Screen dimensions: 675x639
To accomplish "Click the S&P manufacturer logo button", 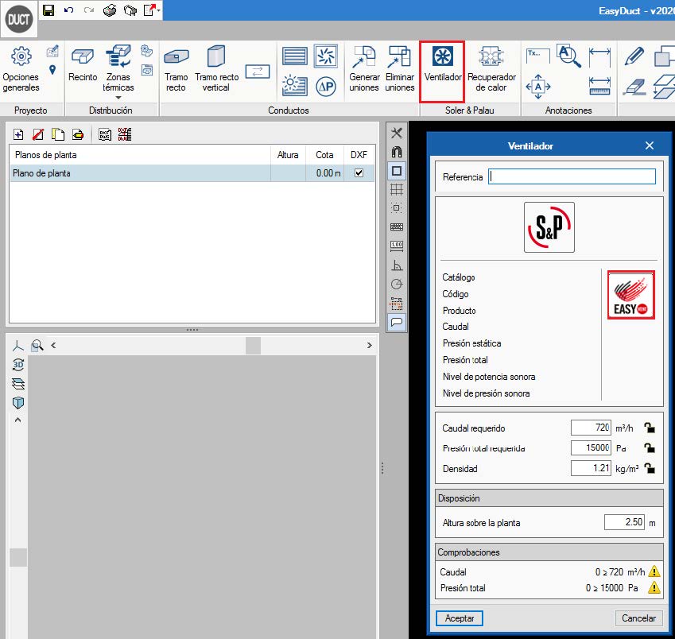I will click(549, 227).
